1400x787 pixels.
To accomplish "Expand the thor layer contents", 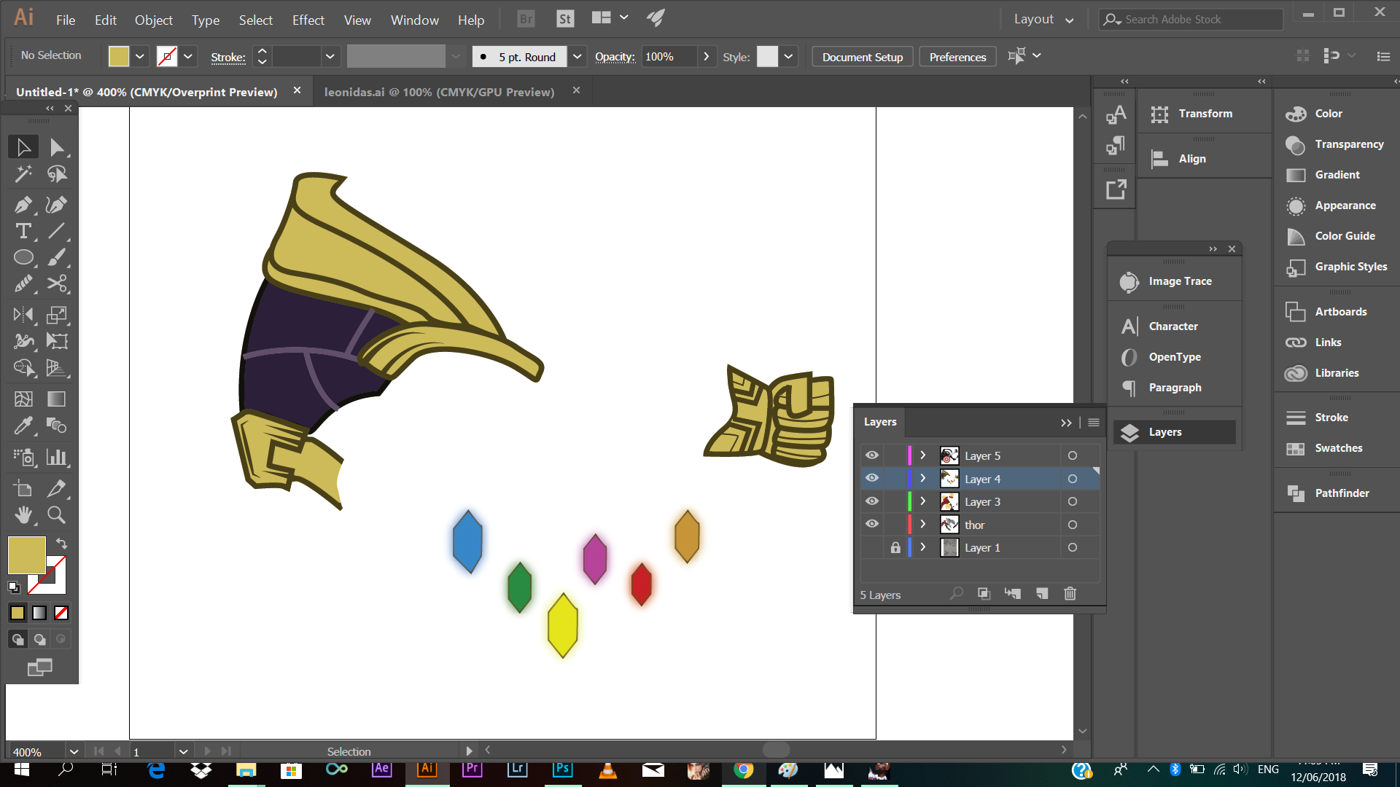I will pos(922,524).
